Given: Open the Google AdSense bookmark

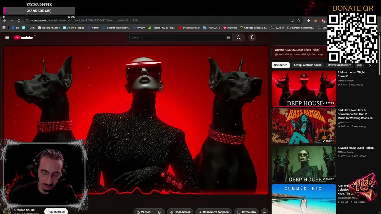Looking at the screenshot, I should [49, 28].
